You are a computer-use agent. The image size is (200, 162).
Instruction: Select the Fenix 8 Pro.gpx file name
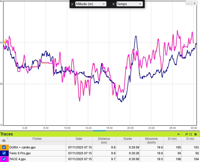coord(20,153)
